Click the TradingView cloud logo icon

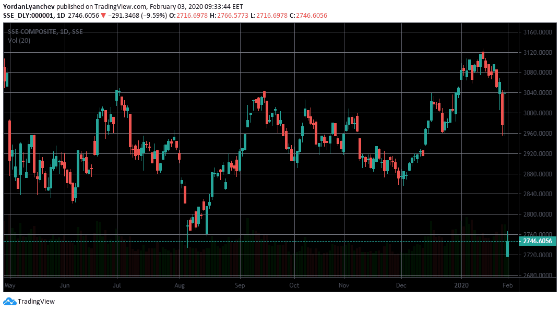tap(9, 302)
